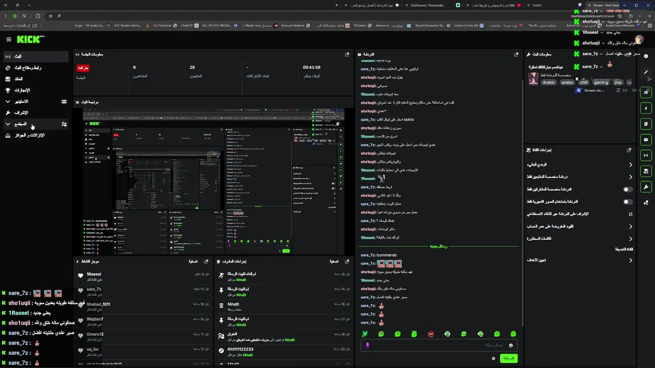Open الإنزالات والجوائز drops in sidebar
Screen dimensions: 655x368
35,135
